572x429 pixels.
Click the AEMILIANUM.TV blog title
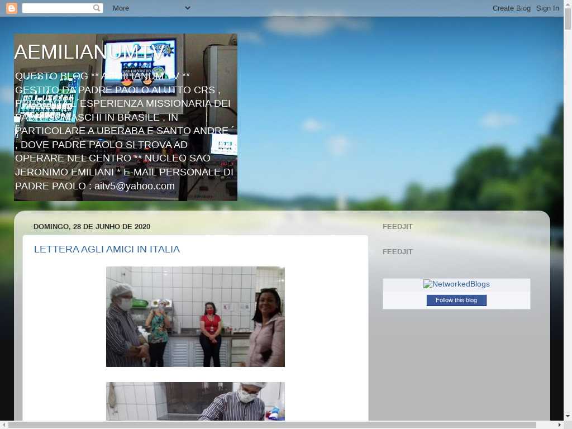click(89, 52)
